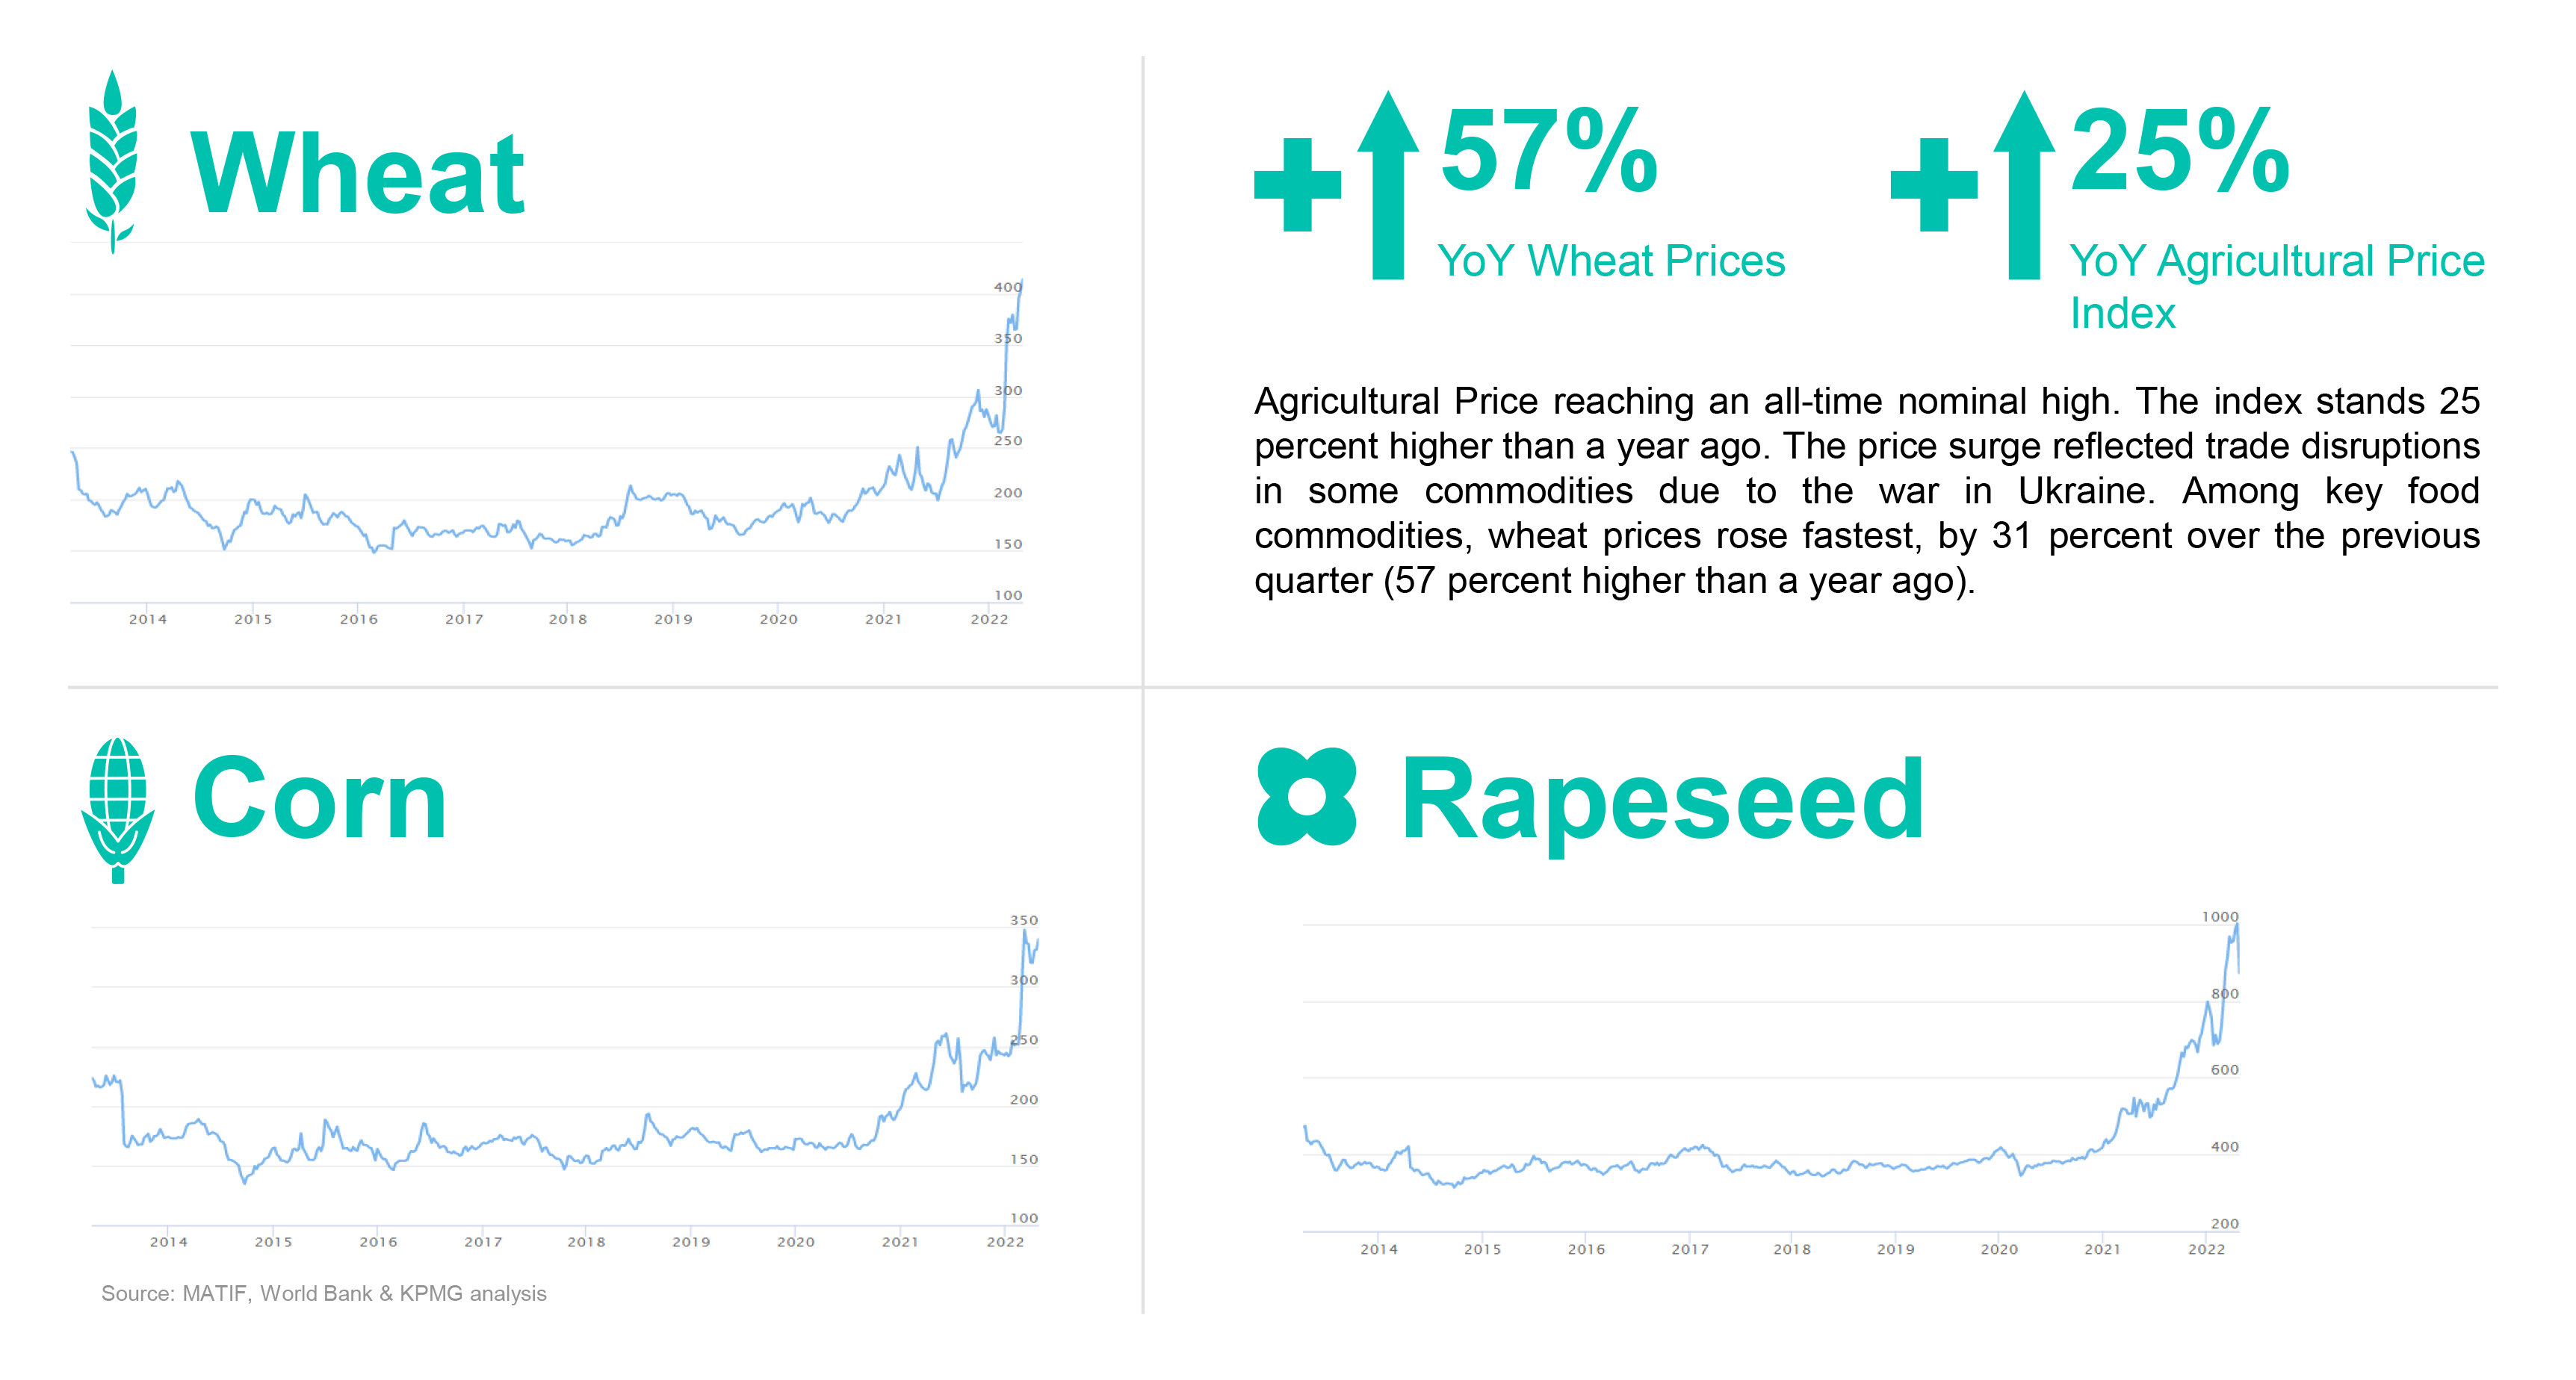The image size is (2576, 1380).
Task: Select the Rapeseed heading
Action: pos(1661,801)
